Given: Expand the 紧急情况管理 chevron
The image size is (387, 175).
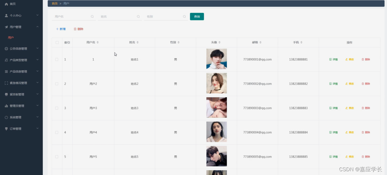Looking at the screenshot, I should (37, 83).
